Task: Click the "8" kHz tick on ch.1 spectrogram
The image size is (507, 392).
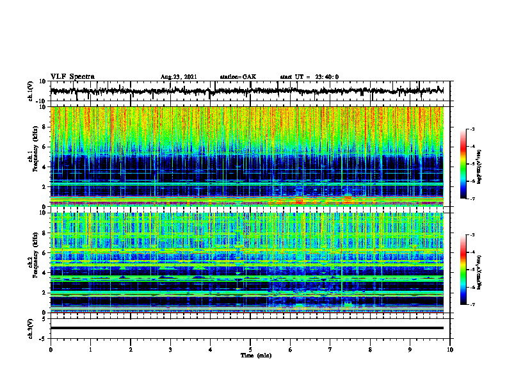Action: 44,127
